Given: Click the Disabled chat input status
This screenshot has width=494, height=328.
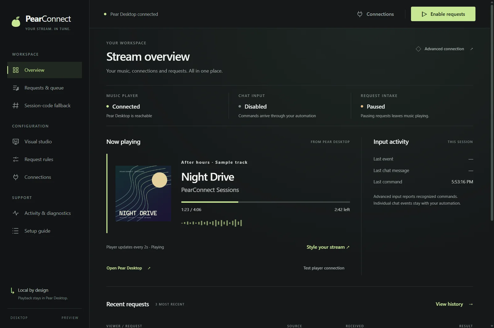Looking at the screenshot, I should click(x=256, y=107).
